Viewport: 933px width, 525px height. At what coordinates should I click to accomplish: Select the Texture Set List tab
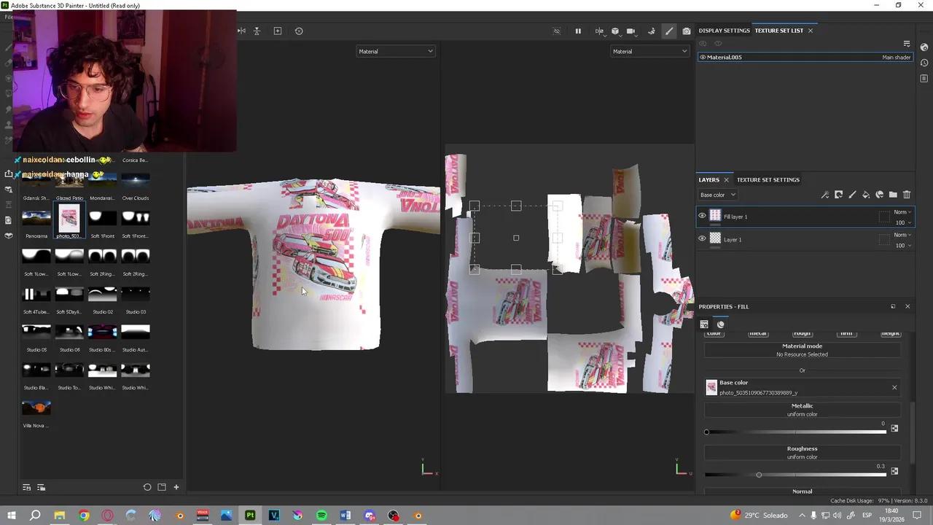pos(778,31)
